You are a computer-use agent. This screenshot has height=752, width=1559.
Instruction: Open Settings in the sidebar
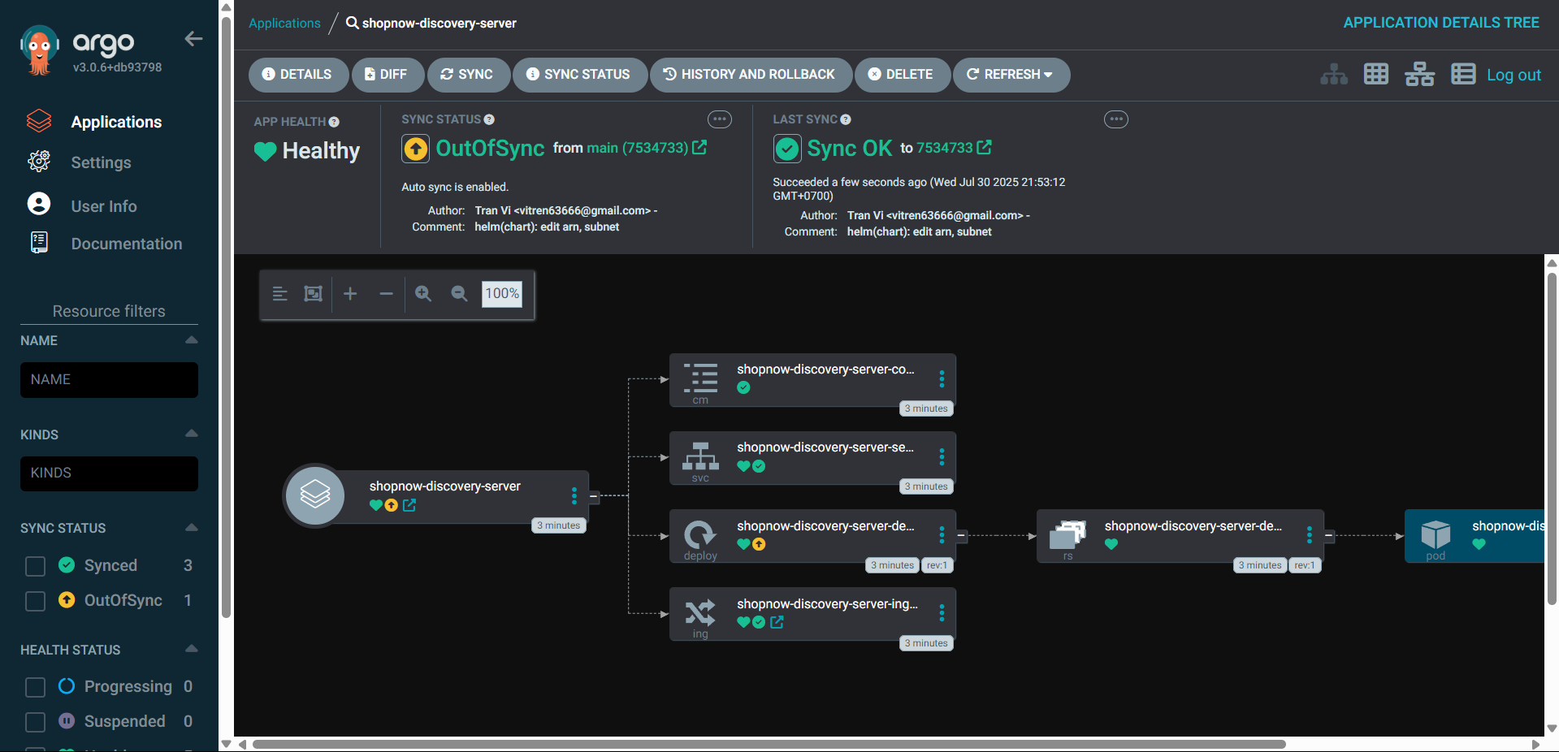coord(101,162)
